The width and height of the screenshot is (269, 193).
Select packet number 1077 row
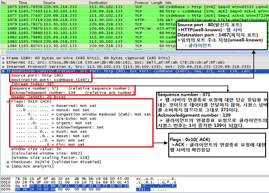[x=134, y=16]
